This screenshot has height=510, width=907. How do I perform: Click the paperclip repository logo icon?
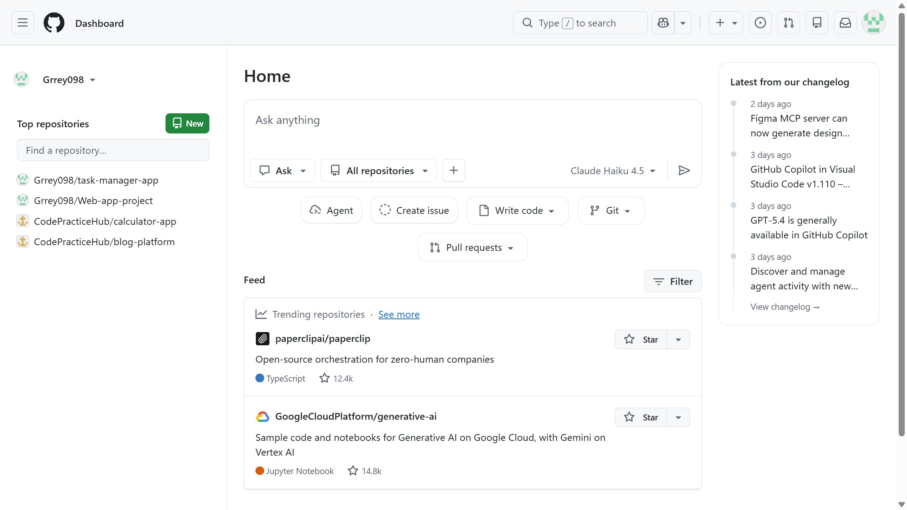(x=263, y=338)
